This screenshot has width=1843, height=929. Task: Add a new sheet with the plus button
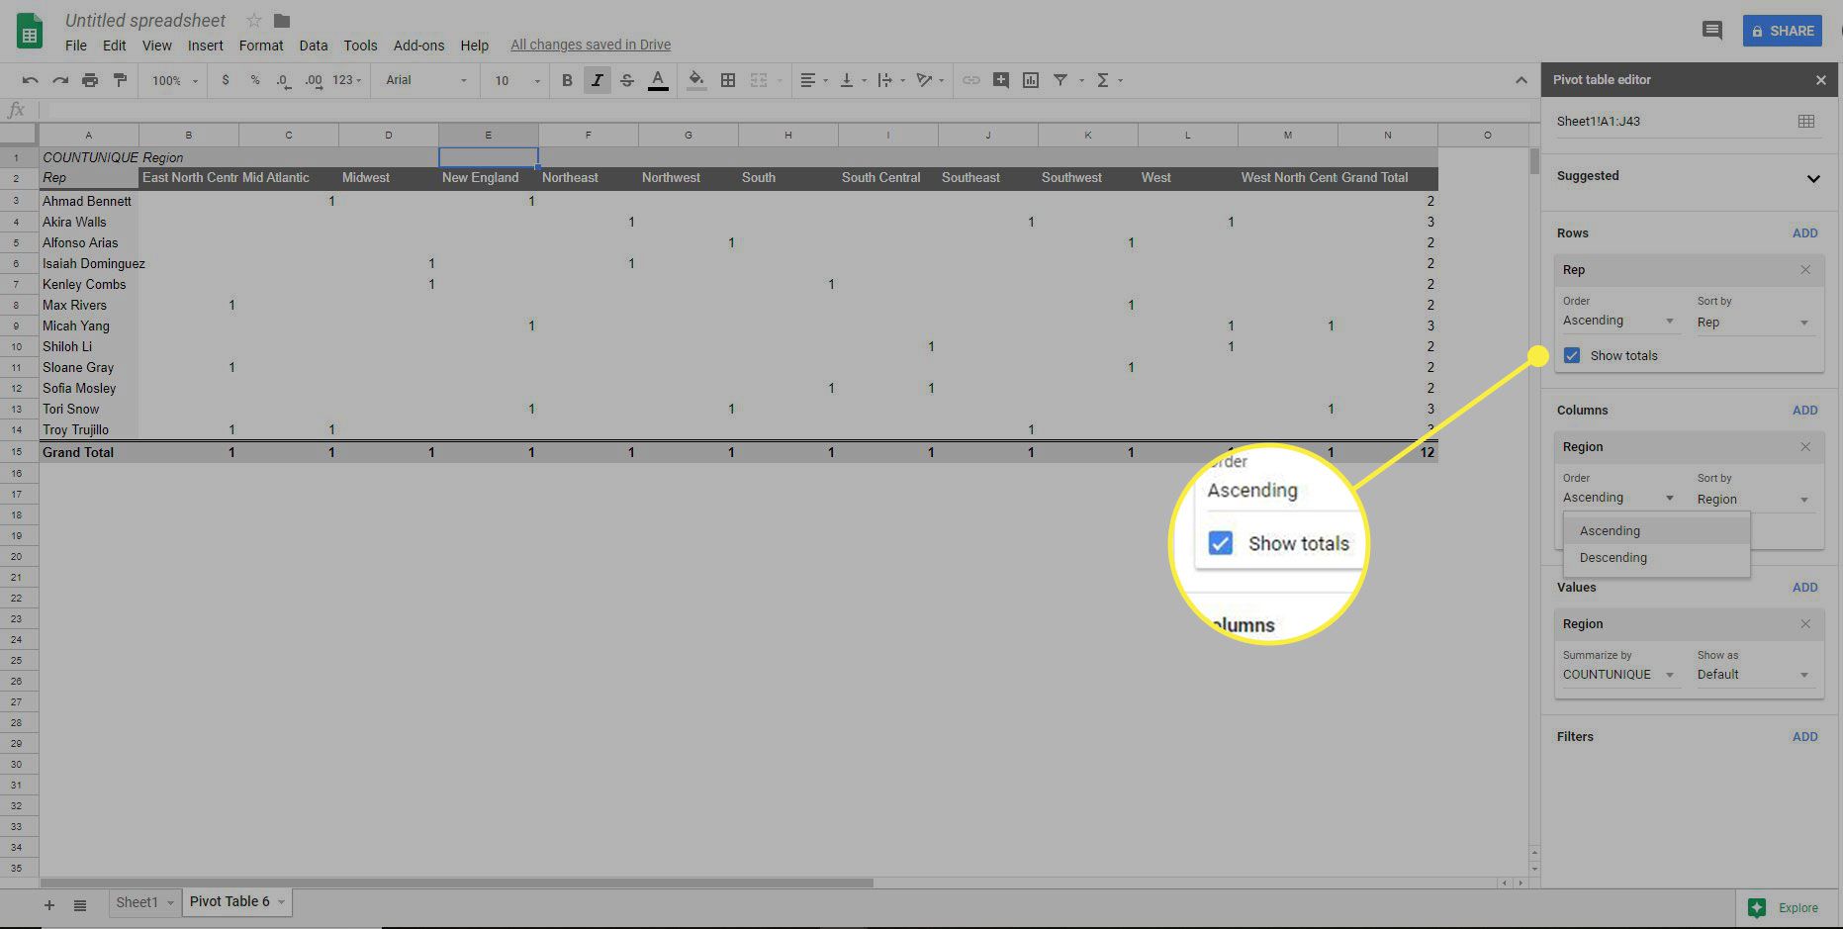[x=49, y=905]
